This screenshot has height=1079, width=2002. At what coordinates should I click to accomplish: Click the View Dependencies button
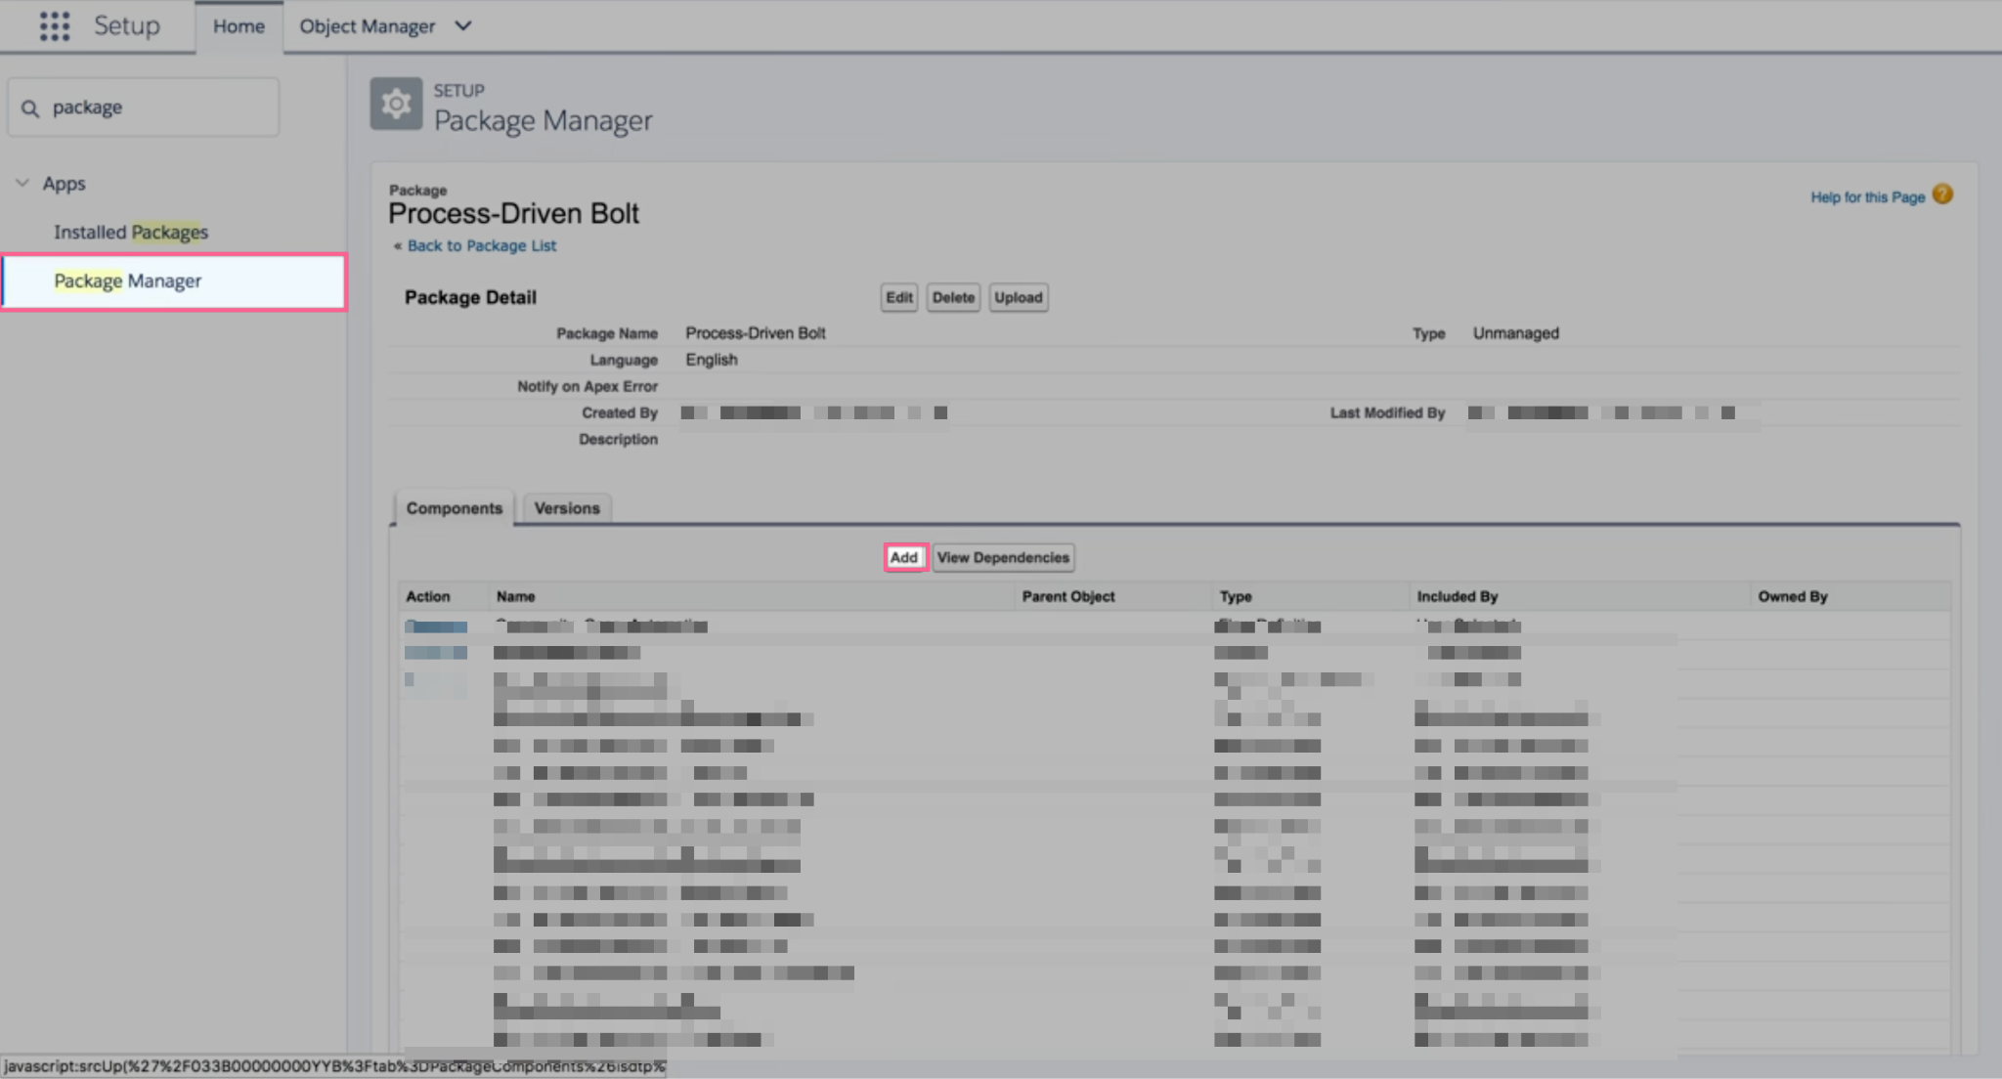coord(1003,557)
